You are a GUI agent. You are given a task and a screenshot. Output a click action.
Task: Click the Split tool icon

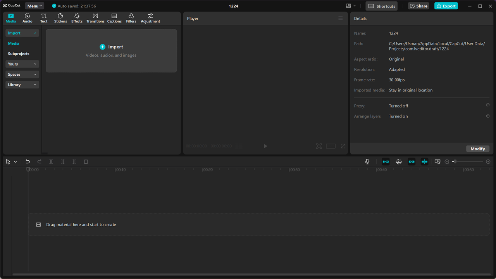coord(51,162)
